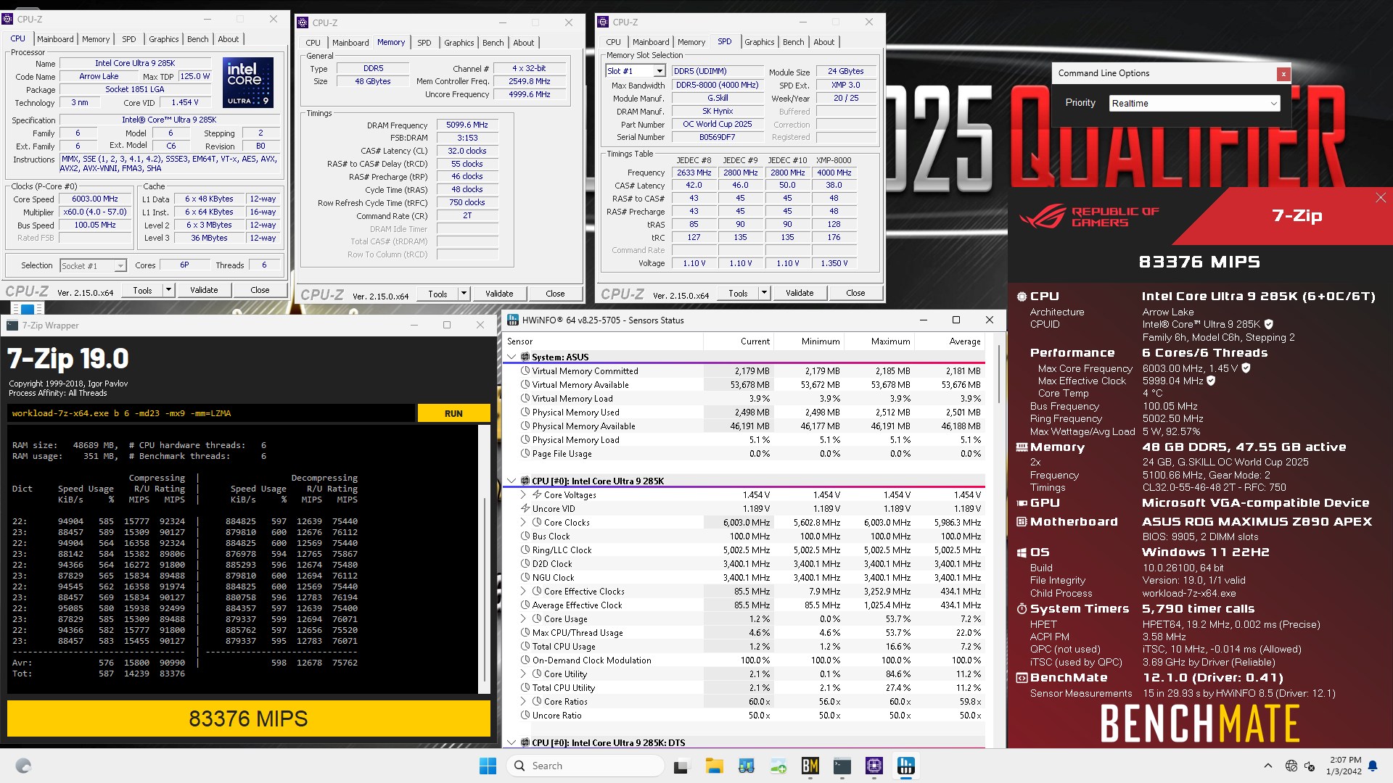The height and width of the screenshot is (783, 1393).
Task: Open Graphics tab in CPU-Z Memory window
Action: click(459, 43)
